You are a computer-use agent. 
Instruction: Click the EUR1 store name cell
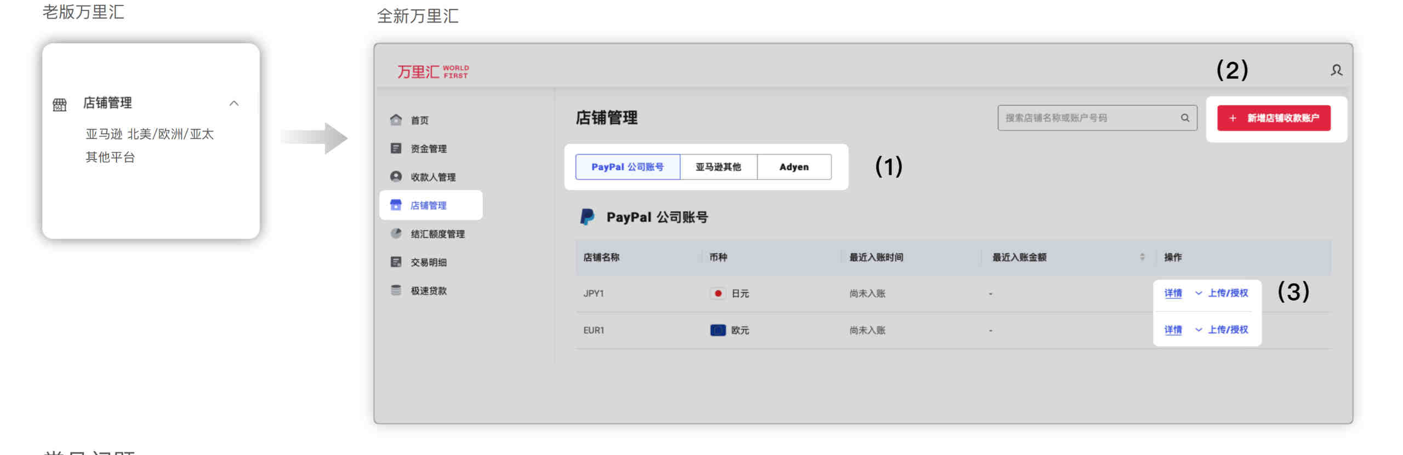pos(594,330)
